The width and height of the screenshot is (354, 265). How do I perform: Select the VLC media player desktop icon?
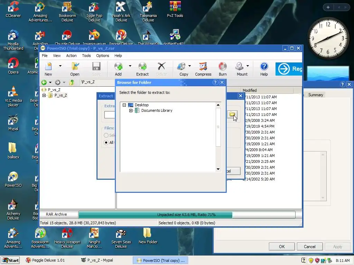[13, 97]
